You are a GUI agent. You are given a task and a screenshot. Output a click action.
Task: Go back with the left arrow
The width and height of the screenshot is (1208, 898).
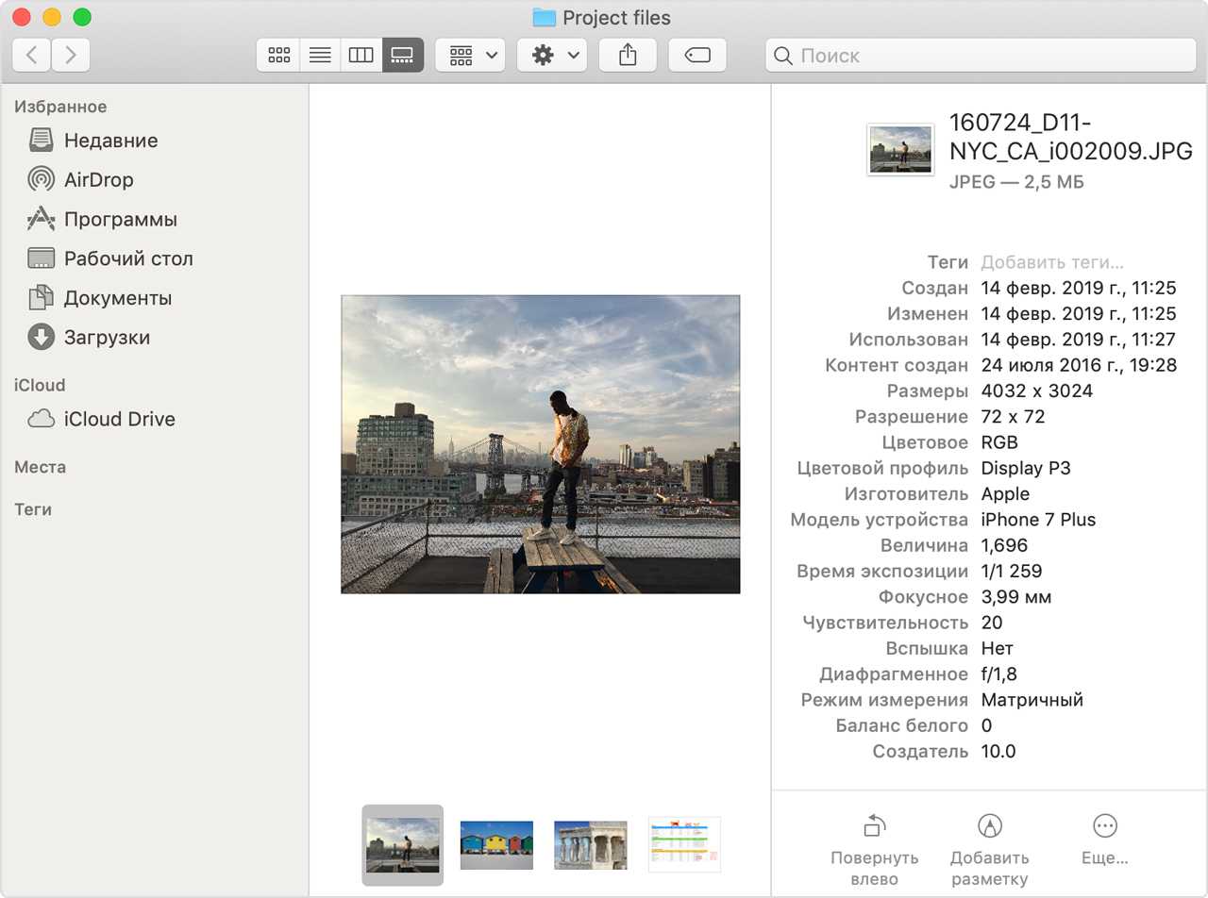(x=32, y=56)
